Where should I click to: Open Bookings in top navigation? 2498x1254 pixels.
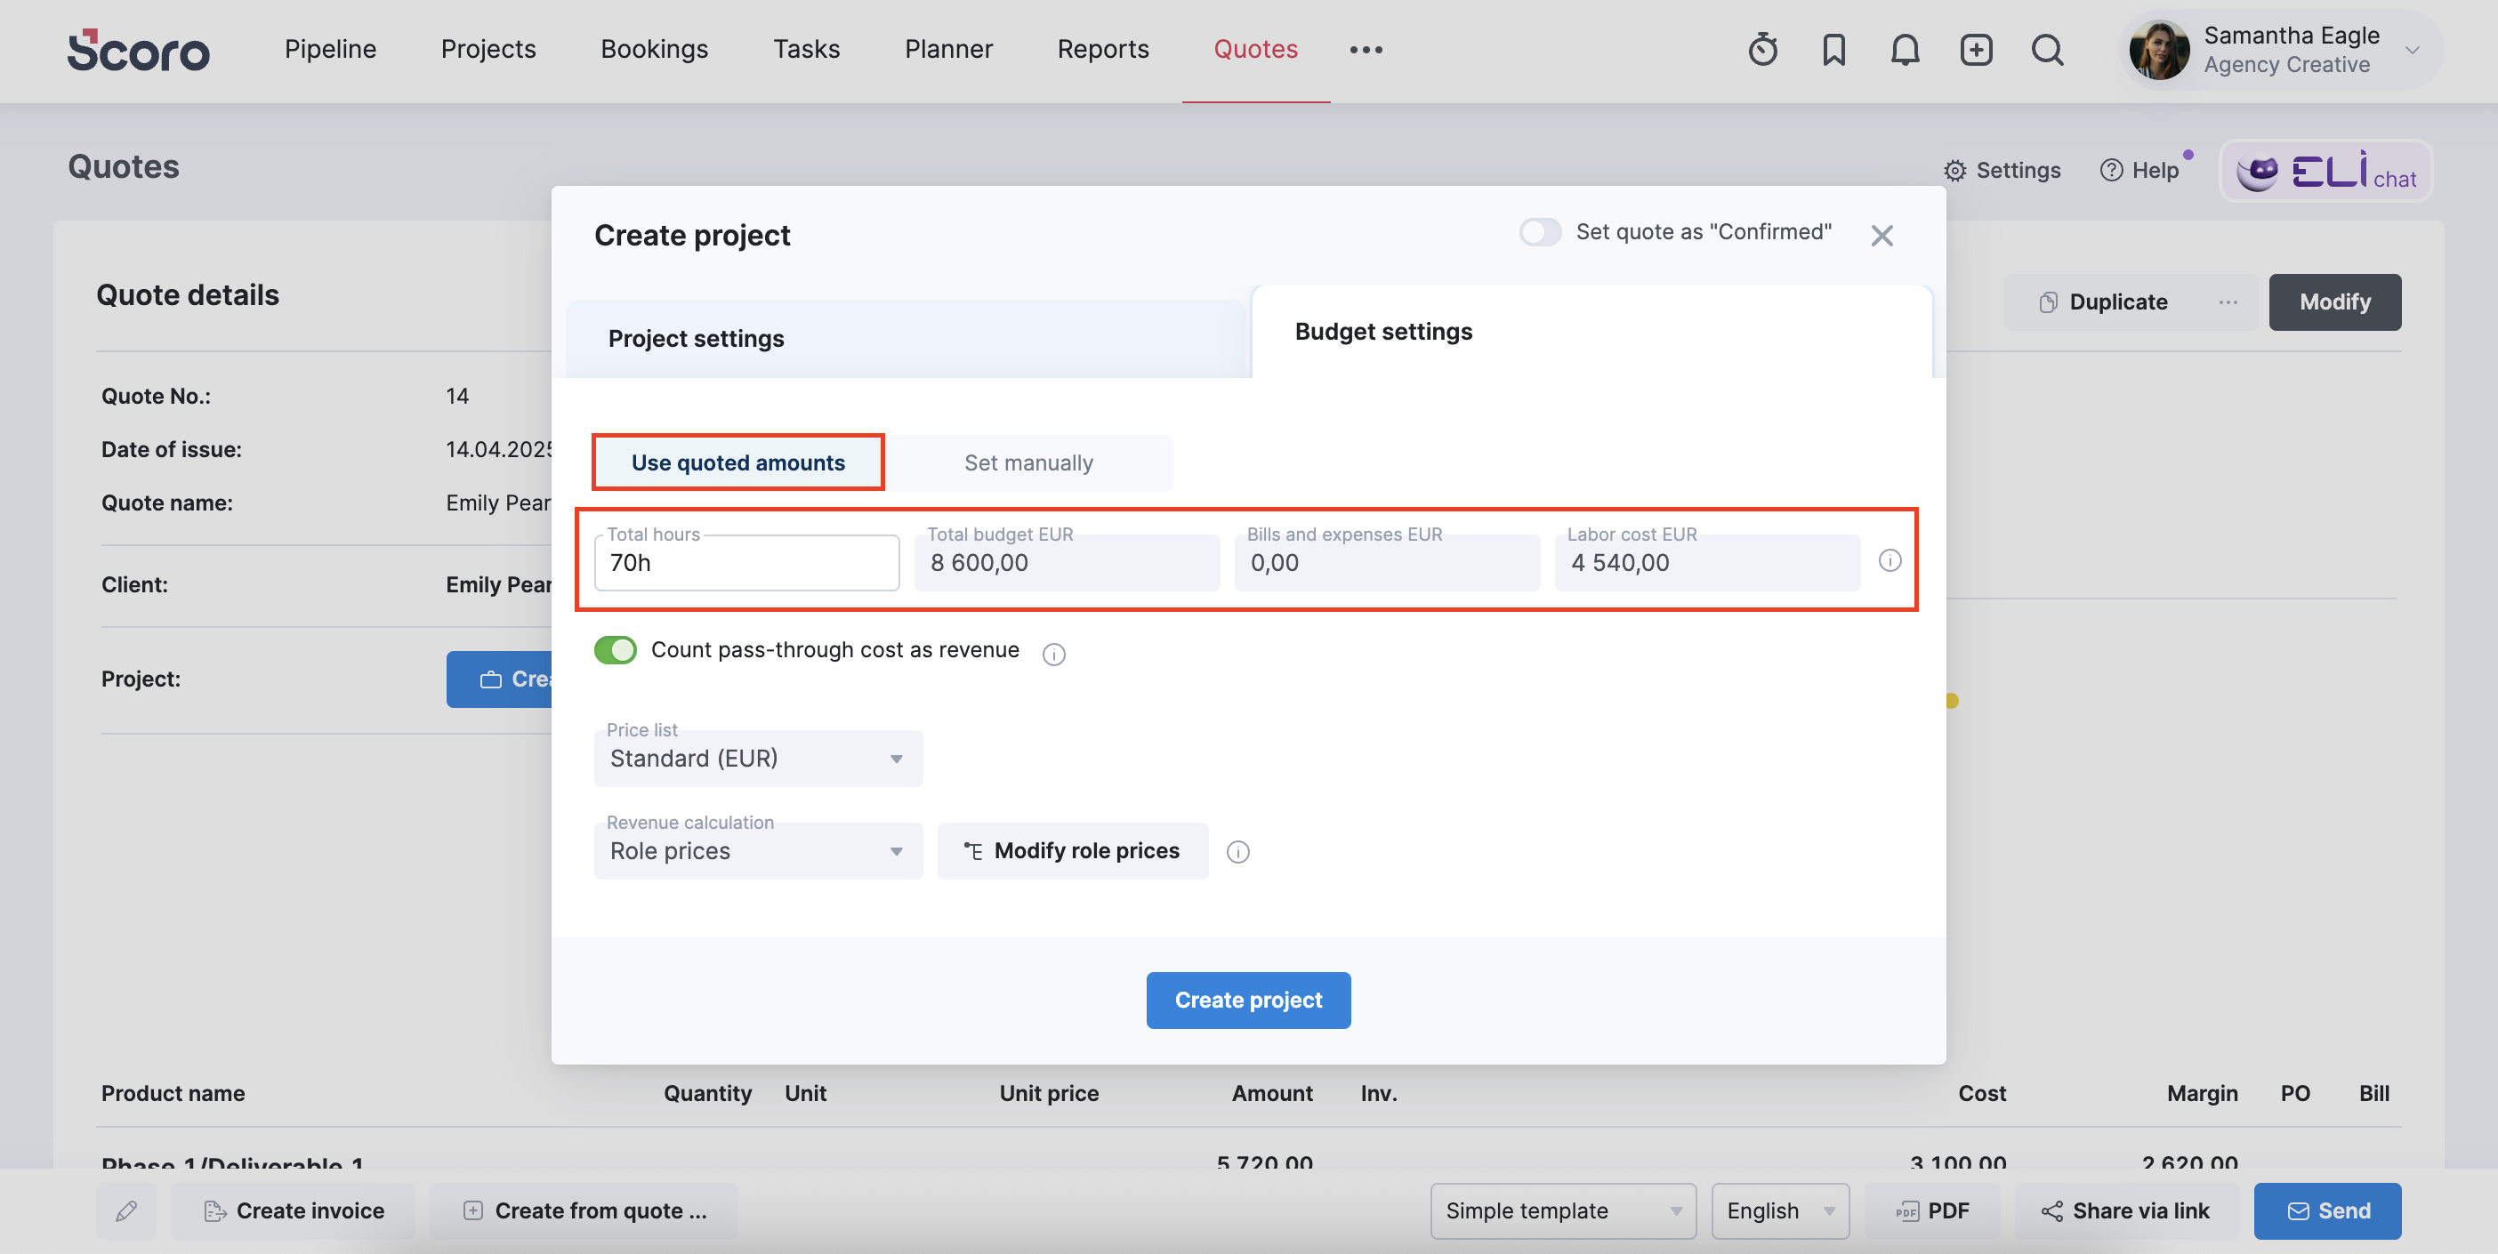(654, 50)
